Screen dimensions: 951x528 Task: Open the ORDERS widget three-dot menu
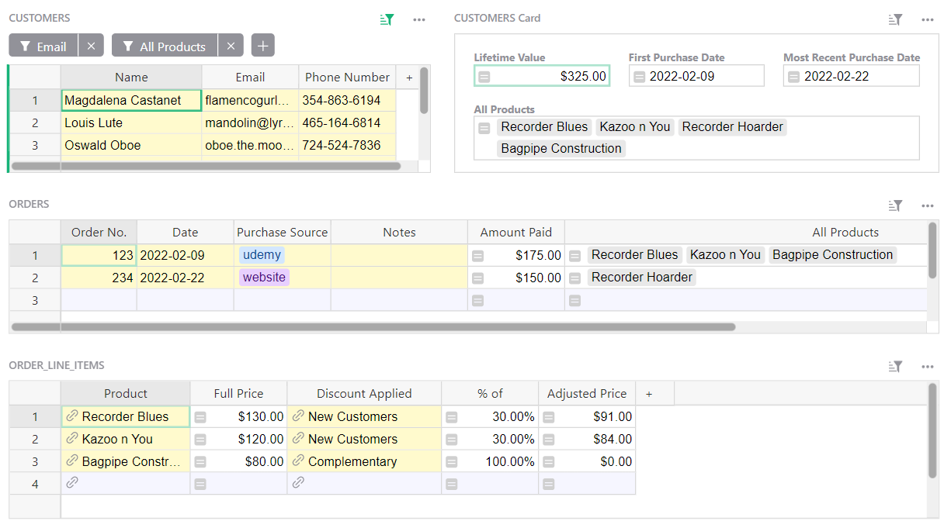click(927, 205)
